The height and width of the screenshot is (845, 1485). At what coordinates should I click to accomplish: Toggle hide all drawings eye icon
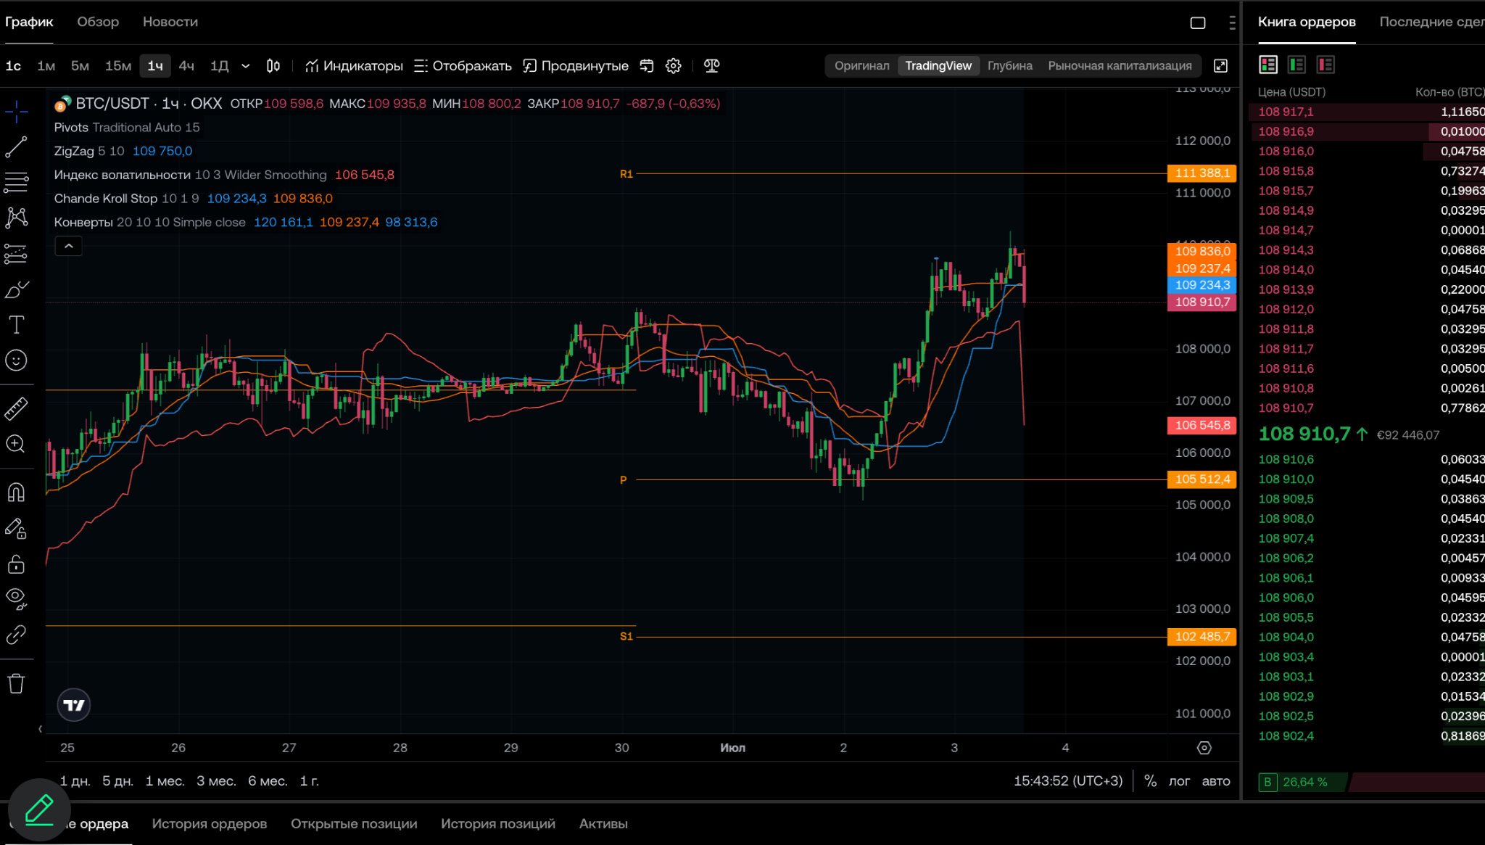tap(16, 598)
